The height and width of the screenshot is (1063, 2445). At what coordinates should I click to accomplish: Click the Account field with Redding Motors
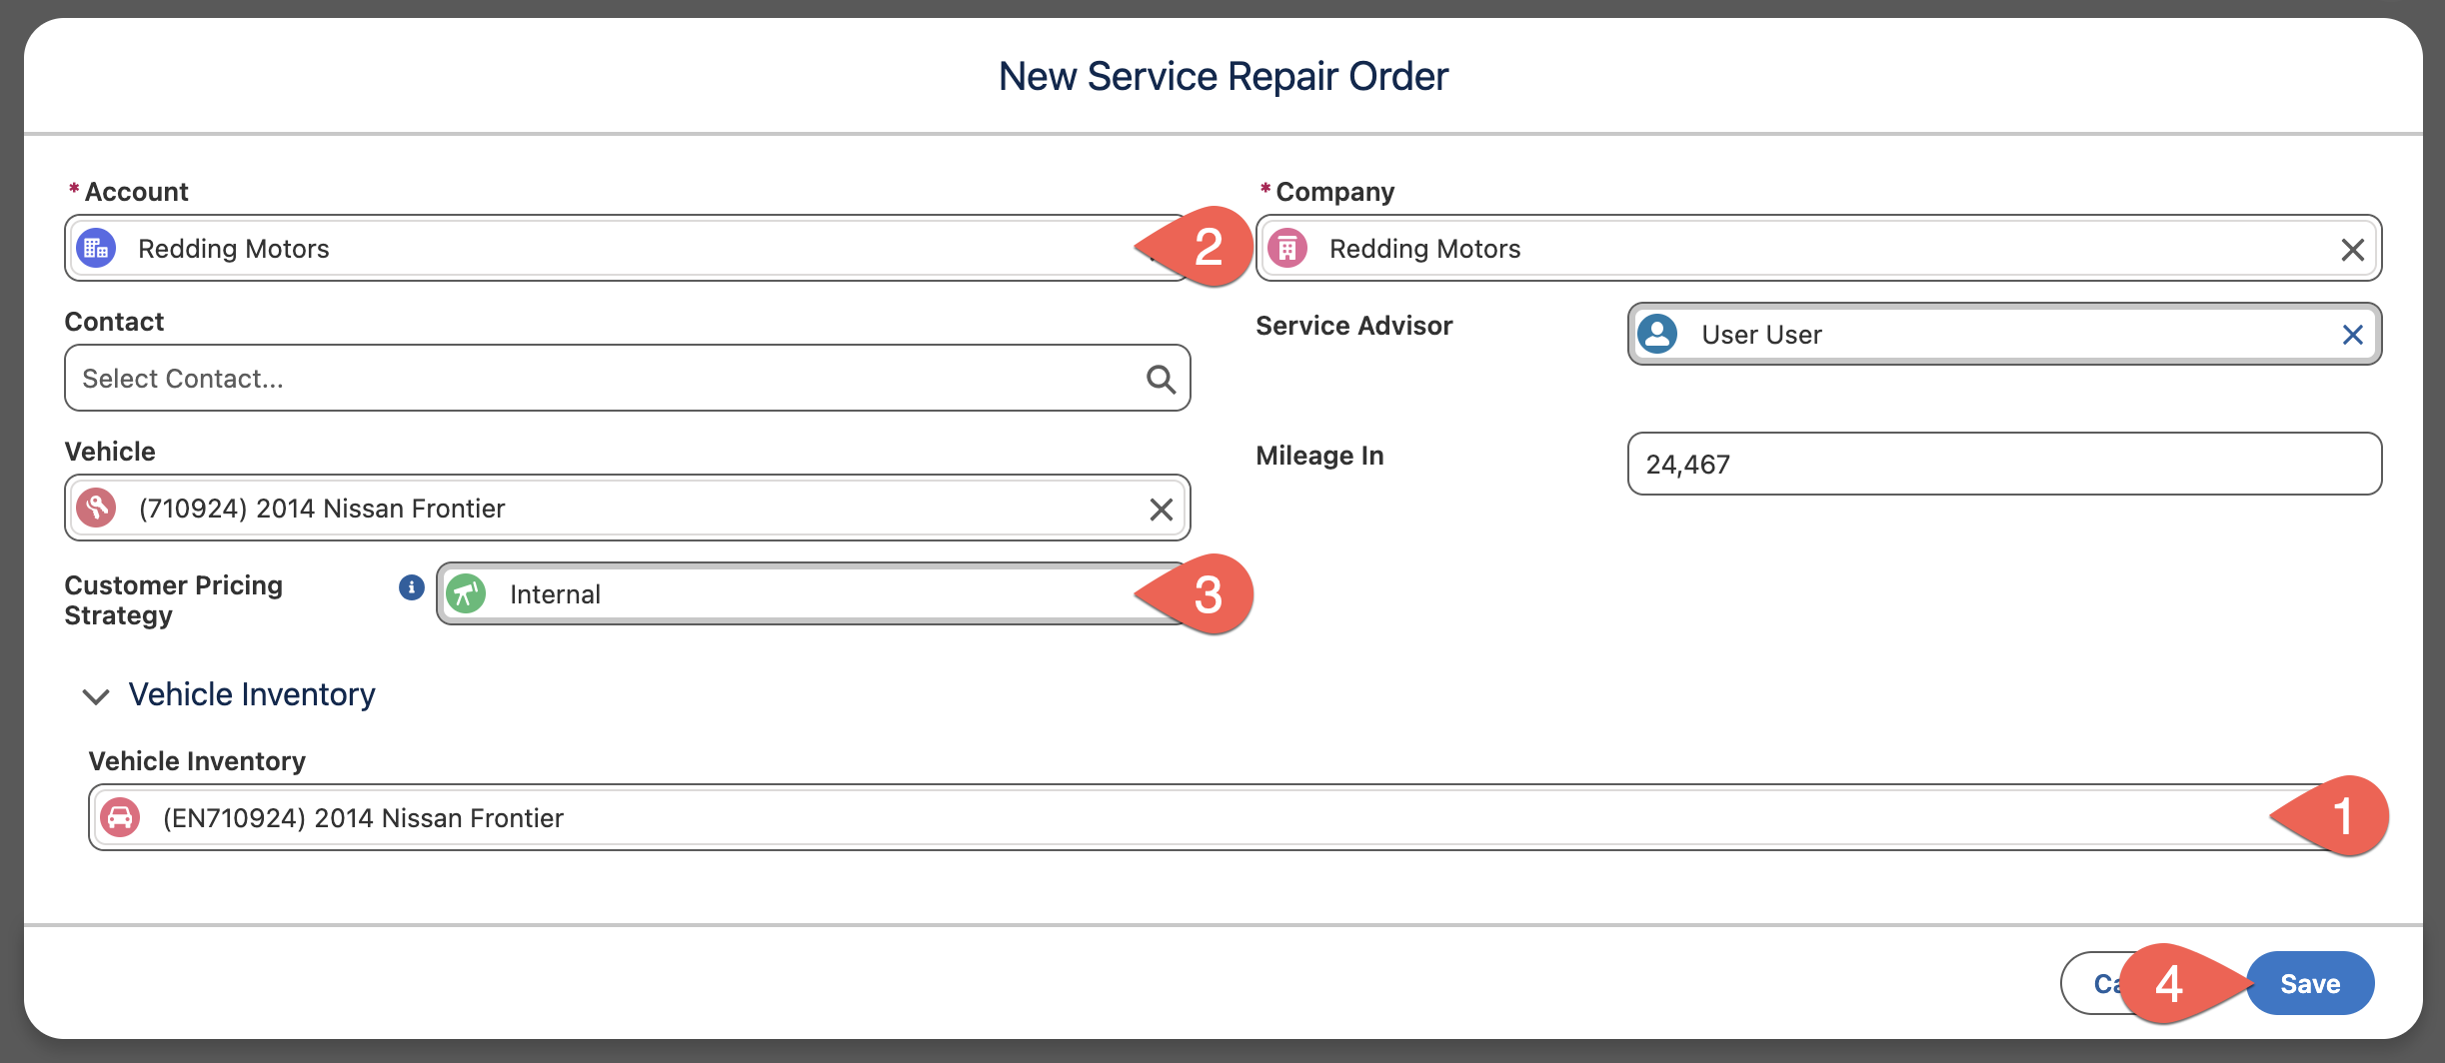[x=628, y=248]
